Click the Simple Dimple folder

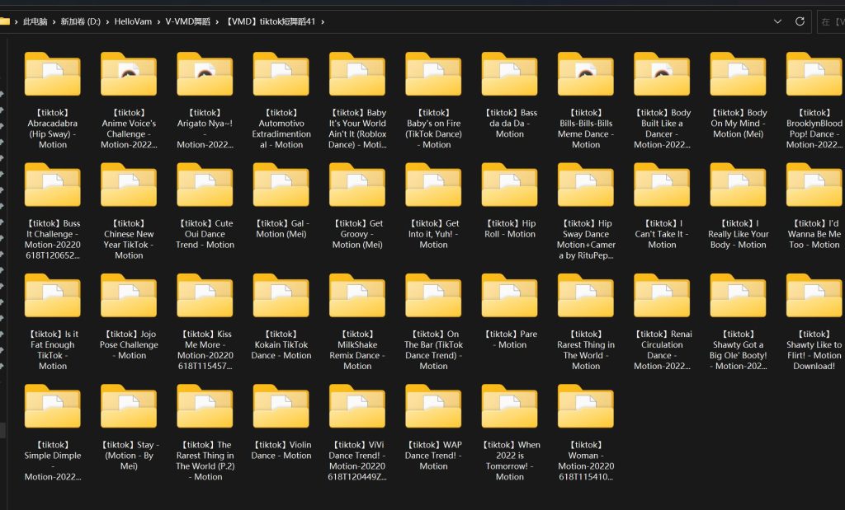point(52,408)
